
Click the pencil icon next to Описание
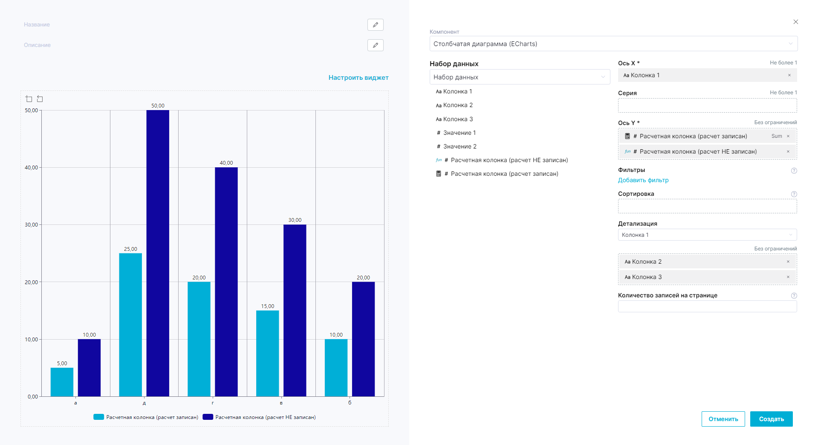[375, 45]
